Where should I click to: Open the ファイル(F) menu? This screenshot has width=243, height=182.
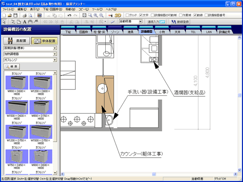(8, 9)
